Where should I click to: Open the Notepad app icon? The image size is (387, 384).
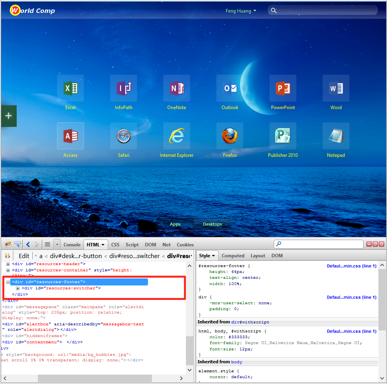(x=336, y=136)
